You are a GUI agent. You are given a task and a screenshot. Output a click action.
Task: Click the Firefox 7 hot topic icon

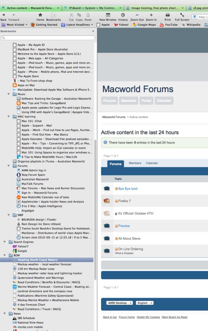click(107, 201)
